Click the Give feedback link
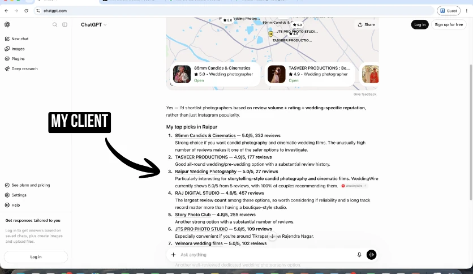This screenshot has height=274, width=473. click(365, 94)
